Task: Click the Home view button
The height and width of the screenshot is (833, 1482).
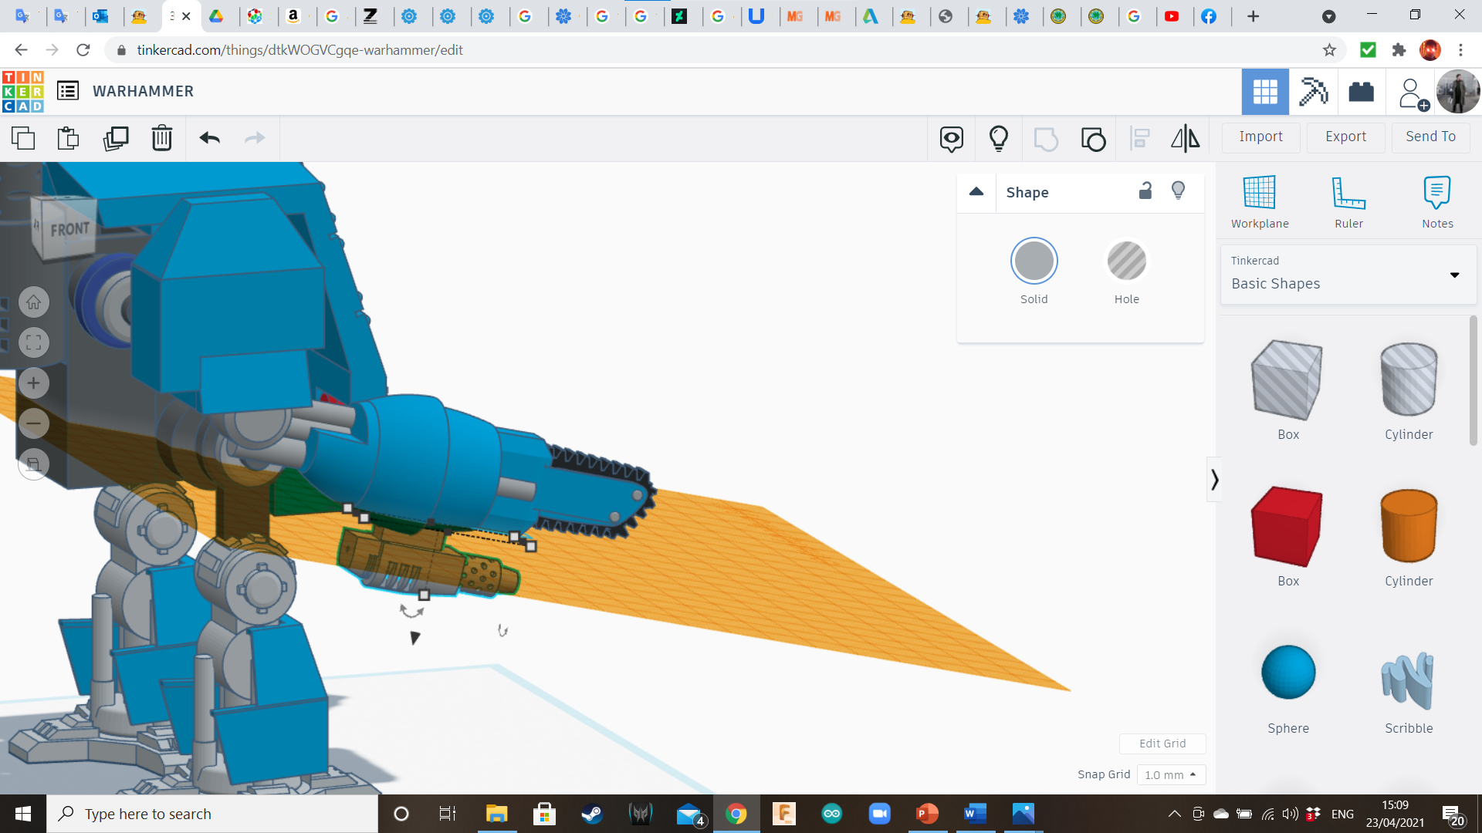Action: pyautogui.click(x=34, y=302)
